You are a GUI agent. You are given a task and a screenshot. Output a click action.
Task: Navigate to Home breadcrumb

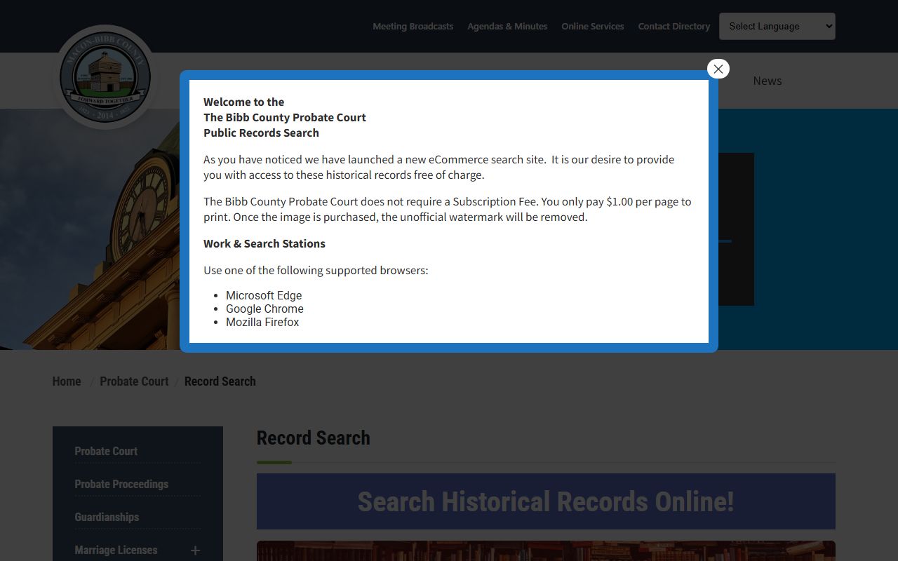tap(67, 381)
